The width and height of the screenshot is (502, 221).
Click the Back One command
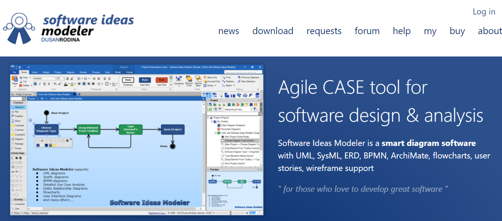click(x=211, y=77)
